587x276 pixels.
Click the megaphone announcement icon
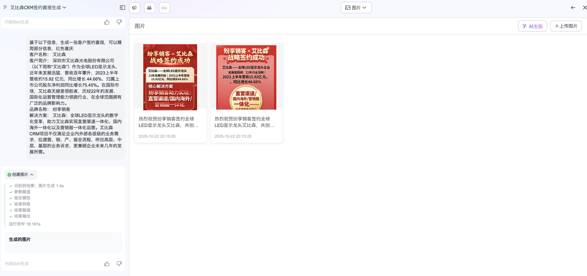(x=135, y=8)
